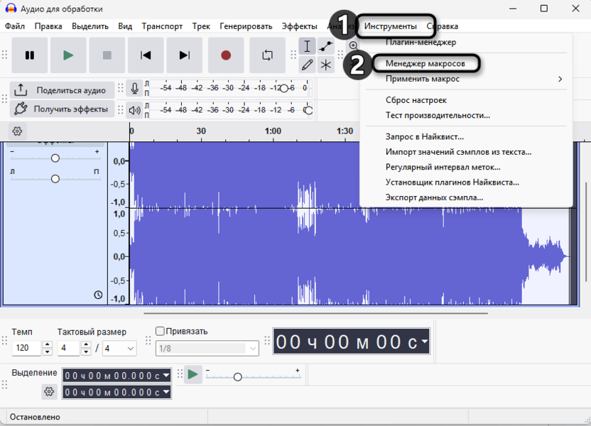Image resolution: width=591 pixels, height=426 pixels.
Task: Open effects settings with the gear icon
Action: pyautogui.click(x=17, y=131)
